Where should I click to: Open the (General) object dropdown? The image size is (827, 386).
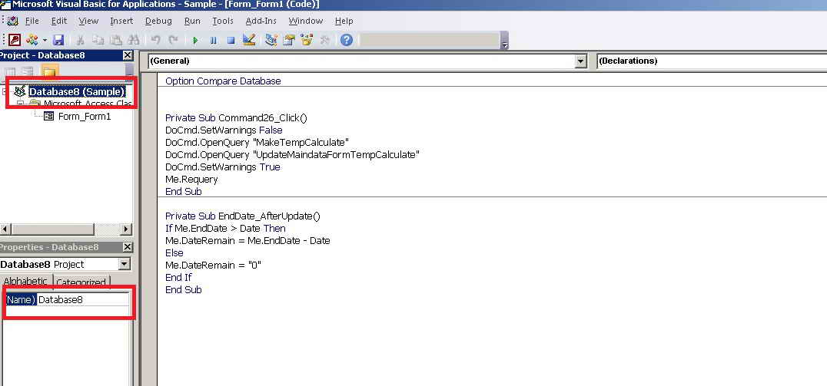pos(581,61)
